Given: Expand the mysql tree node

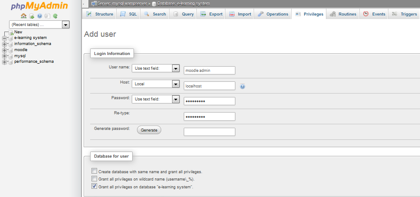Looking at the screenshot, I should (x=4, y=56).
